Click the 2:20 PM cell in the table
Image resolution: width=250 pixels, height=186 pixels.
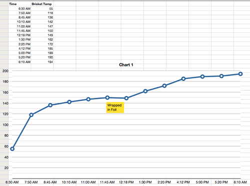(x=19, y=44)
